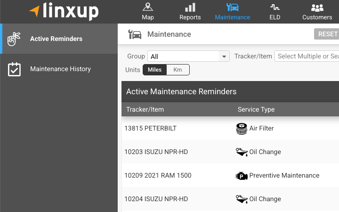Select row 13815 PETERBILT
Image resolution: width=339 pixels, height=212 pixels.
(x=230, y=128)
